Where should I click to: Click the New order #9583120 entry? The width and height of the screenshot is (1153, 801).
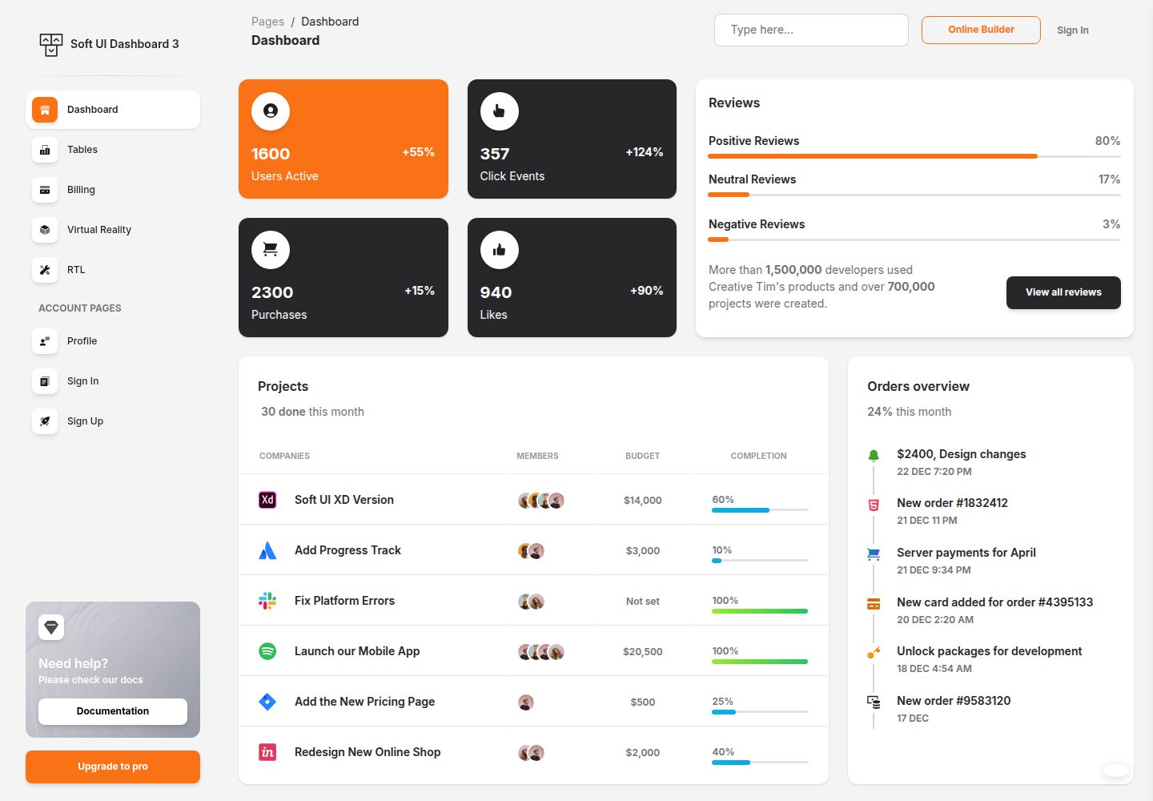[954, 701]
